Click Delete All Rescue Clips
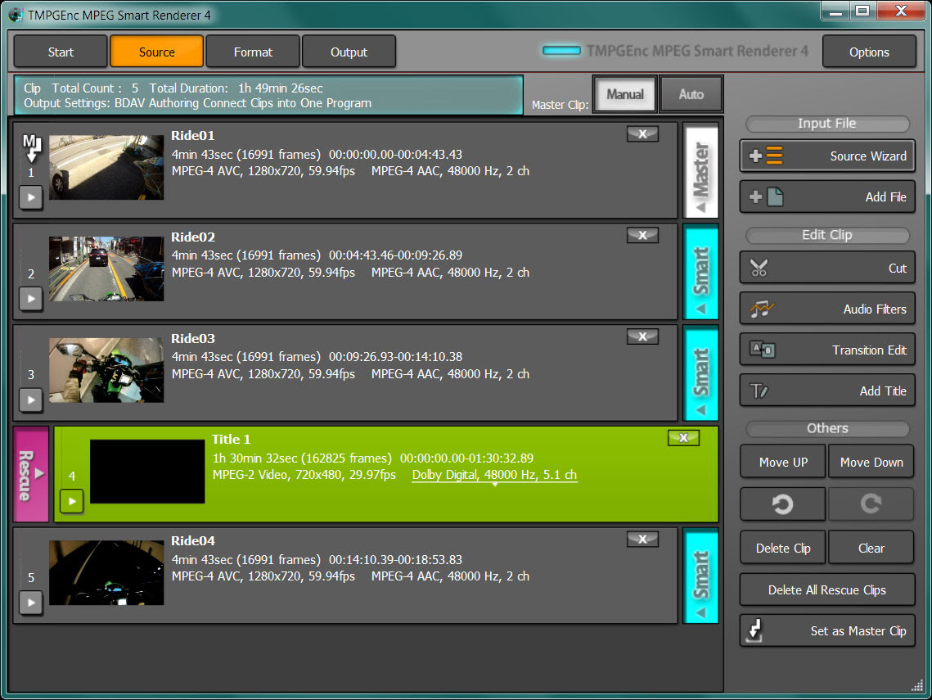 coord(827,589)
